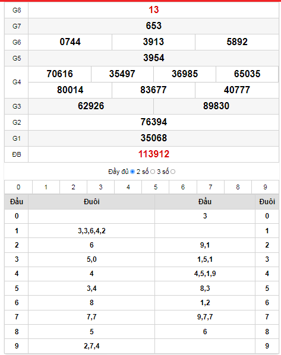Image resolution: width=281 pixels, height=355 pixels.
Task: Click digit filter tab 8
Action: [238, 187]
